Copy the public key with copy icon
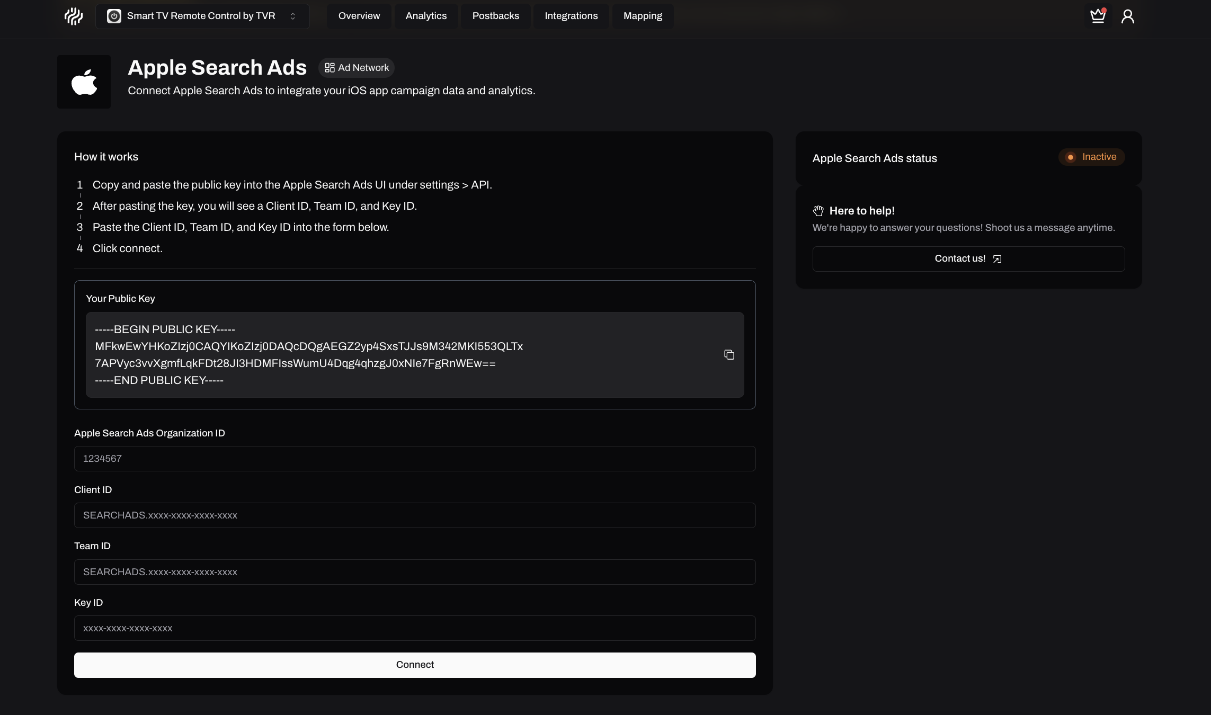 coord(729,355)
